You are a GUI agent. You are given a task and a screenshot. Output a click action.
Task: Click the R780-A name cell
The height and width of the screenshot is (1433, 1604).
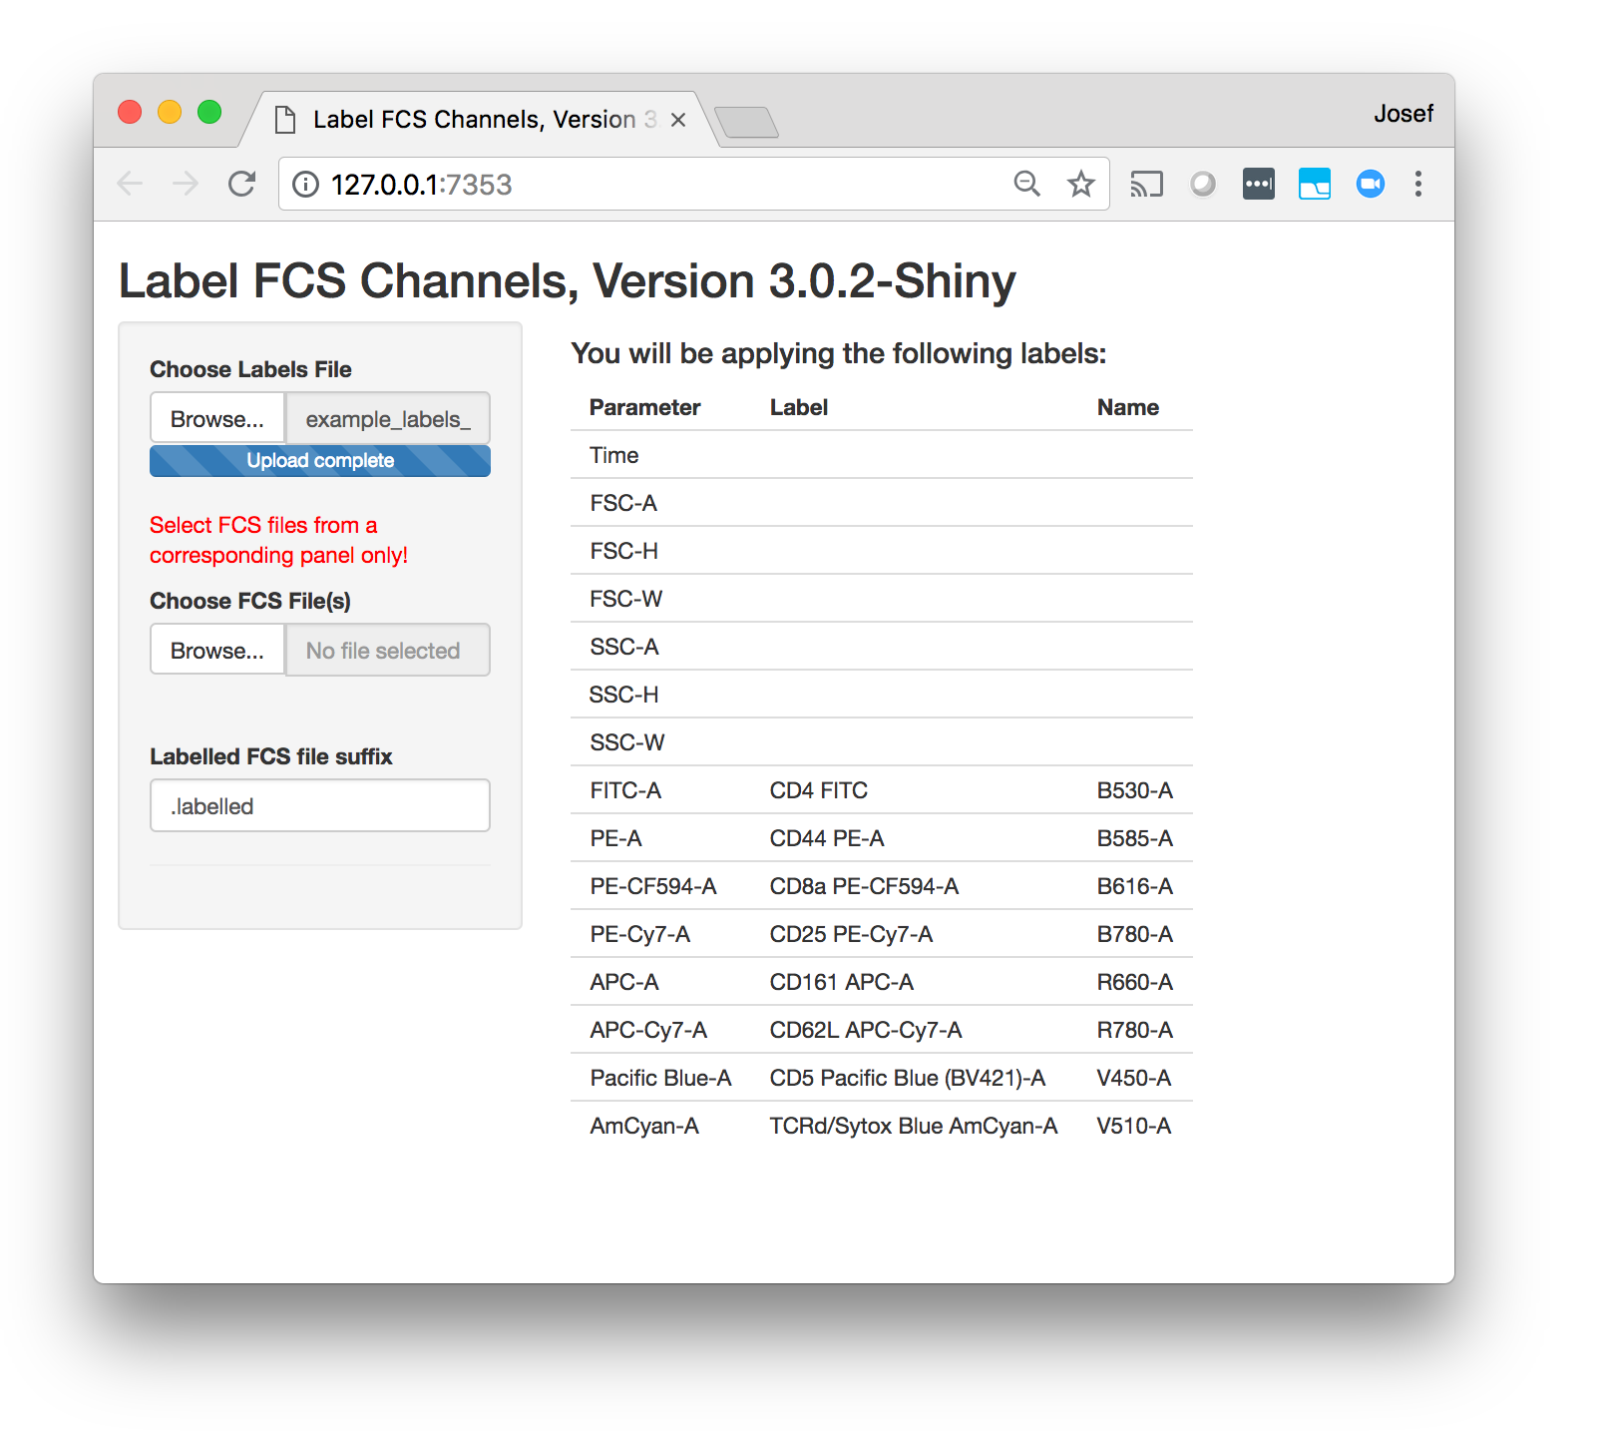click(1135, 1030)
